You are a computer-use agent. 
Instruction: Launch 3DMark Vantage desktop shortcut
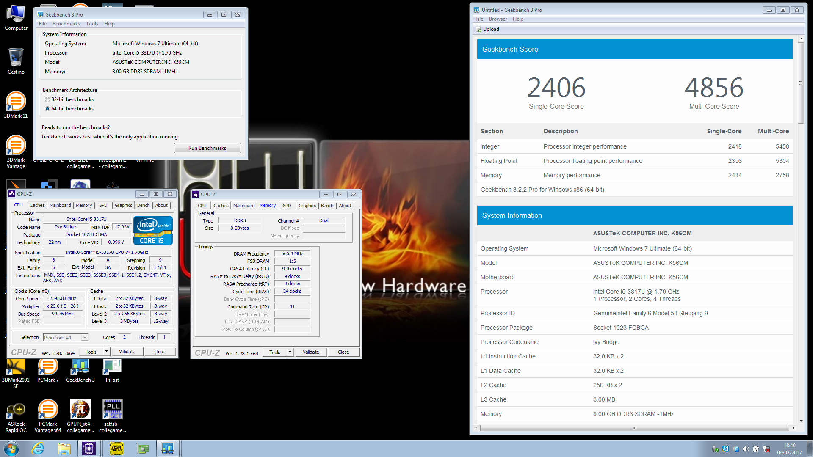click(x=16, y=151)
